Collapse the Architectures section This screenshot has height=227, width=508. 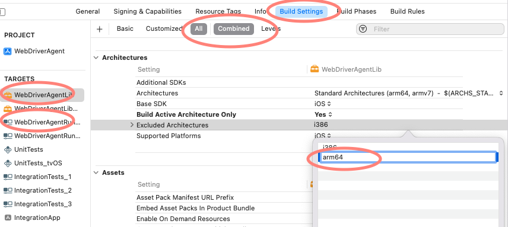click(96, 57)
